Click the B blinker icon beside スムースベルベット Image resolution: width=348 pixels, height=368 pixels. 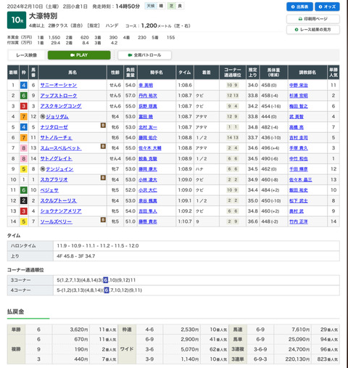point(103,146)
